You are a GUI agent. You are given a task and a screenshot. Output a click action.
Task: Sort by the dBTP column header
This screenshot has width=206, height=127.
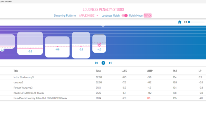(150, 71)
